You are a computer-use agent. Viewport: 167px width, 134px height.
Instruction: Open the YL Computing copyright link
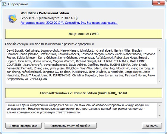pos(69,23)
